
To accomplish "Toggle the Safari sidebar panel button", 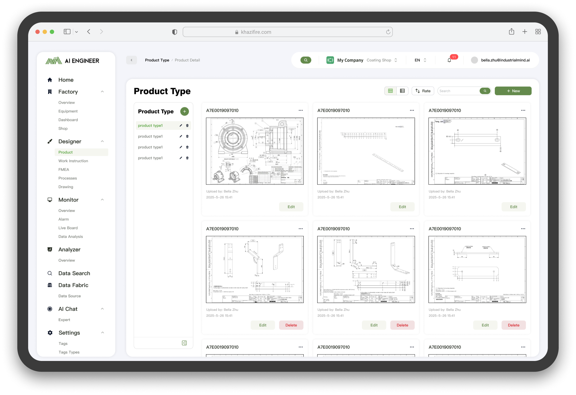I will (67, 32).
